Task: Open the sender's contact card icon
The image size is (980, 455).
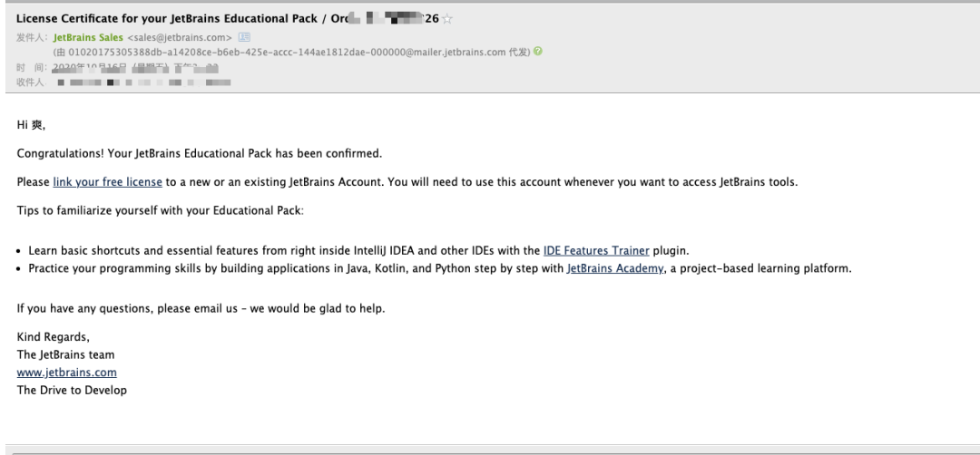Action: tap(244, 37)
